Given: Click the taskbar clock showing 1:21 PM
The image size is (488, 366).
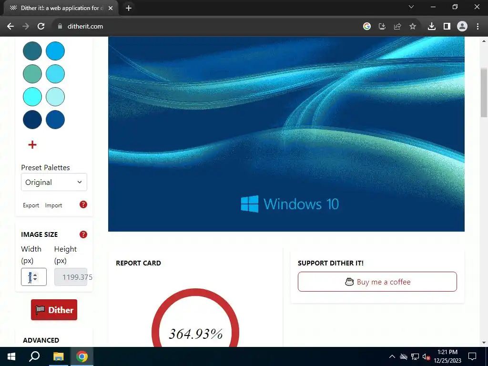Looking at the screenshot, I should (447, 356).
